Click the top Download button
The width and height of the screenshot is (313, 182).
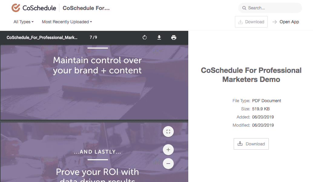point(251,22)
